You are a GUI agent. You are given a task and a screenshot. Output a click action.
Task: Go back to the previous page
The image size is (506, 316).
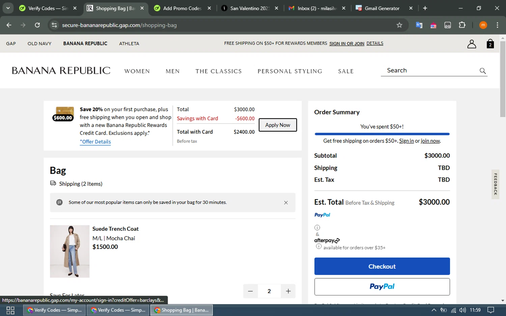[9, 25]
